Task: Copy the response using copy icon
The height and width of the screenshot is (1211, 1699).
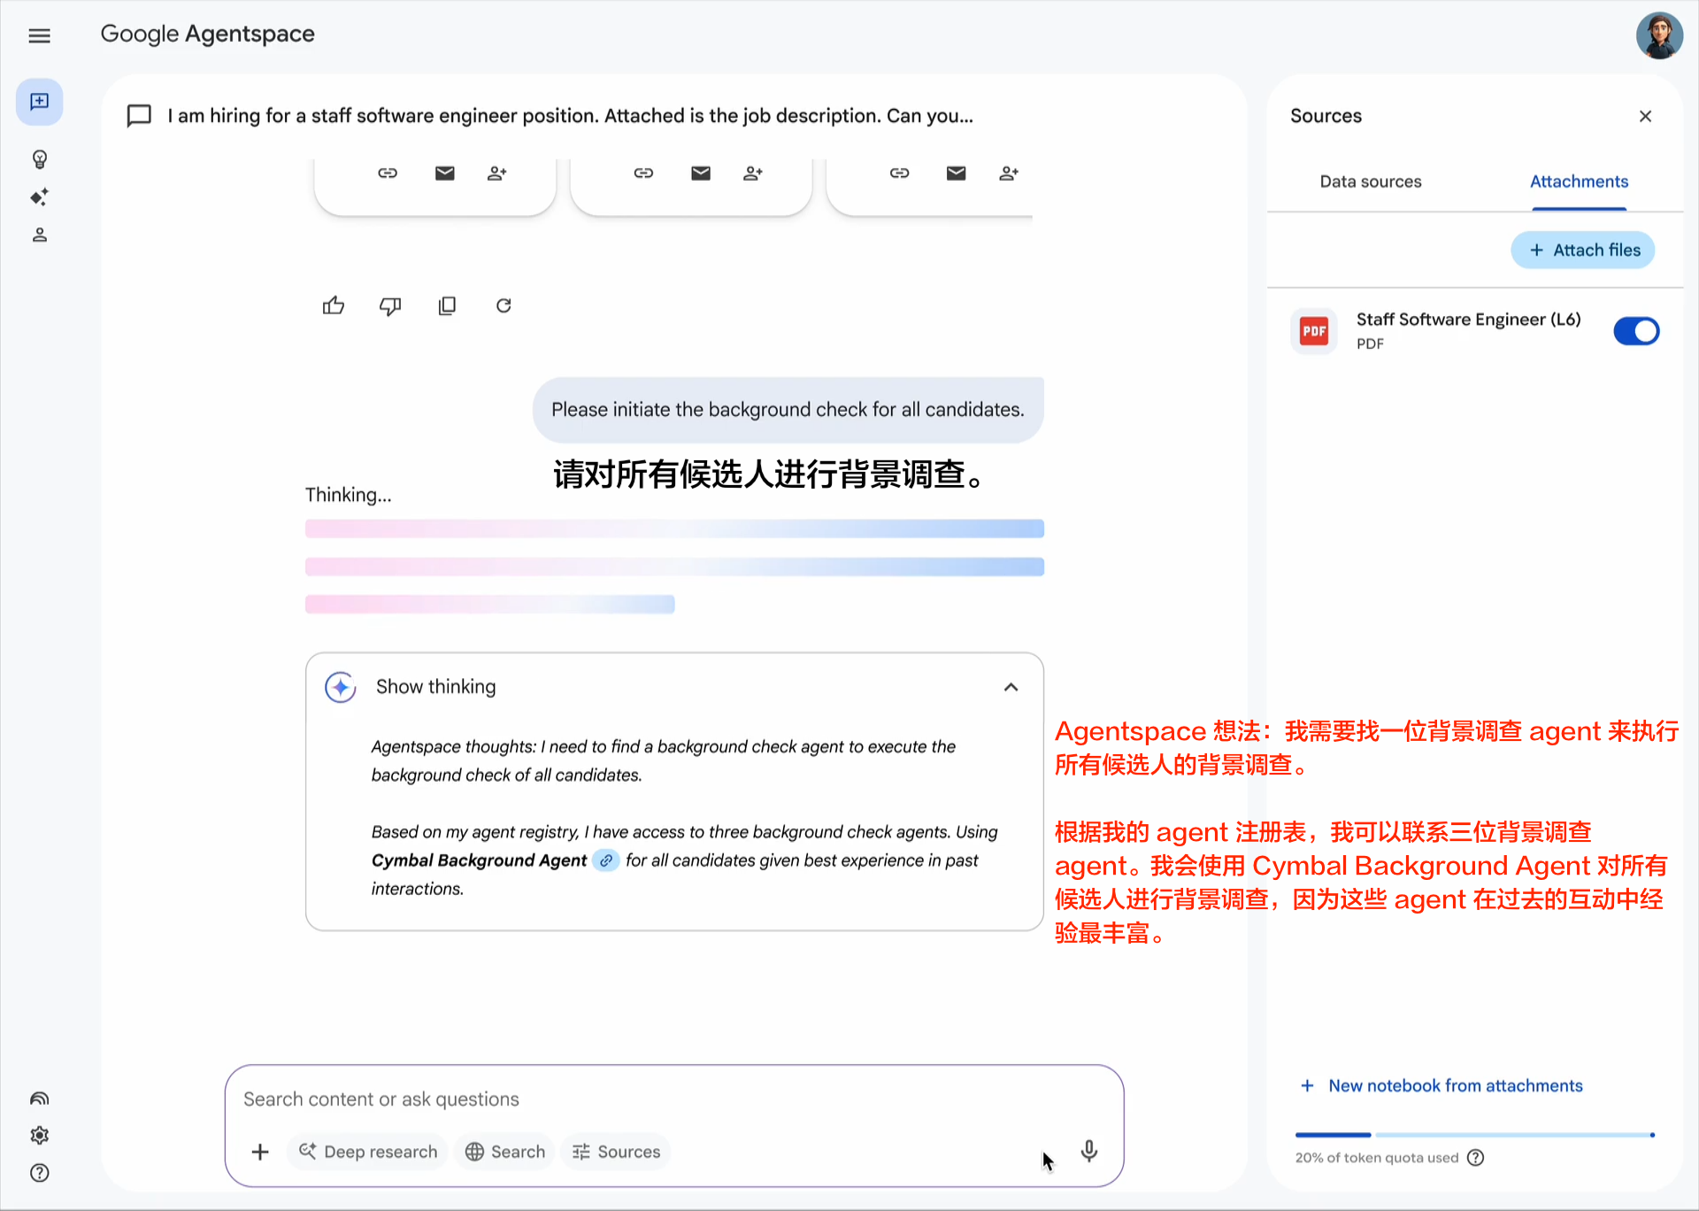Action: pyautogui.click(x=447, y=306)
